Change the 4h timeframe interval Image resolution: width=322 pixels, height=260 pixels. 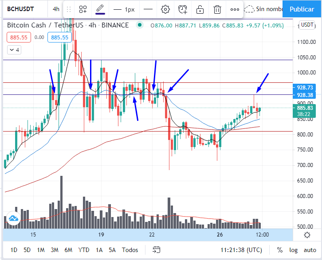56,9
